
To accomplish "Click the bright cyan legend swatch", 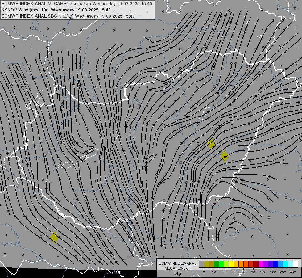I will (286, 264).
